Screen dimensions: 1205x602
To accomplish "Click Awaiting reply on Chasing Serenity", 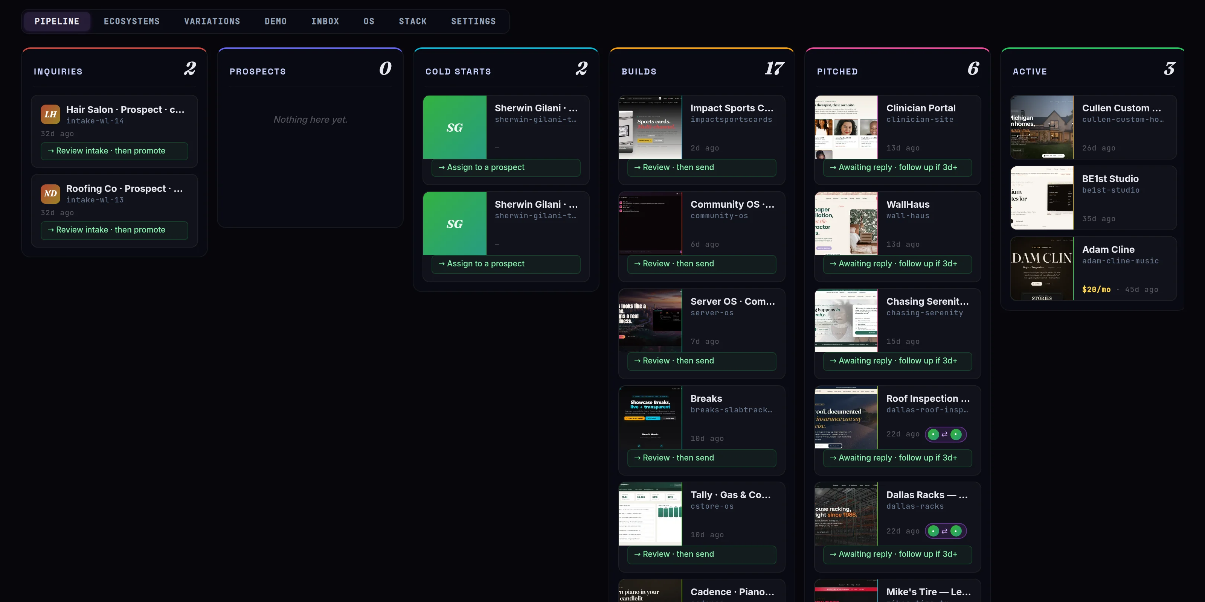I will 897,361.
